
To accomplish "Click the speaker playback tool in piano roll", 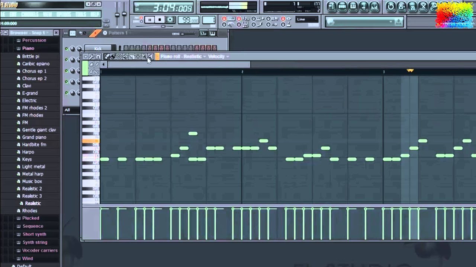I will (x=150, y=57).
